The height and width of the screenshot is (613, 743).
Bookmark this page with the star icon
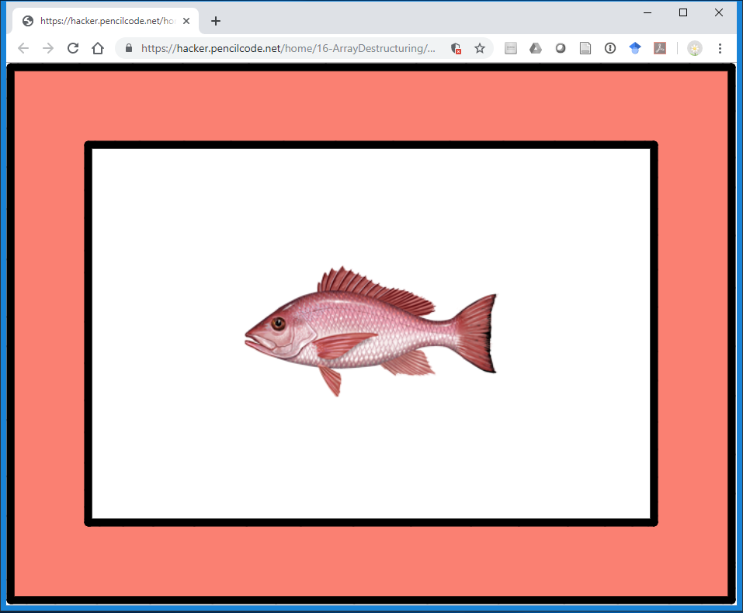480,48
